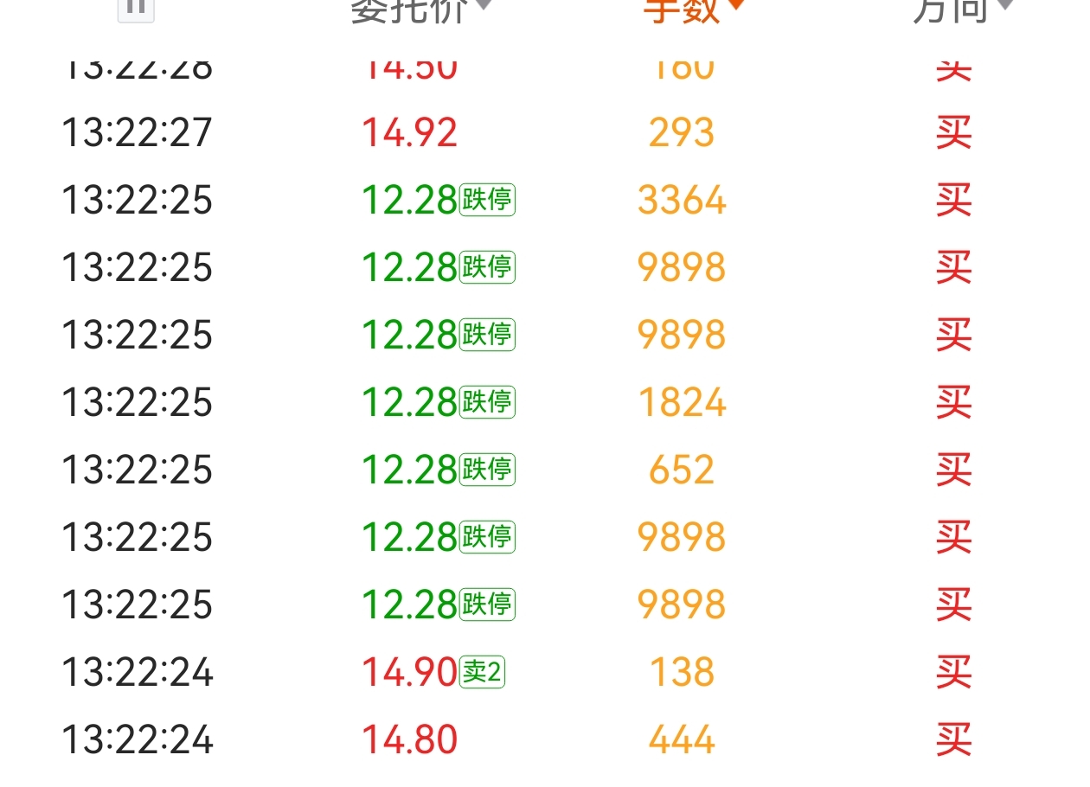This screenshot has width=1090, height=787.
Task: Click the 14.90 order price
Action: pos(409,673)
